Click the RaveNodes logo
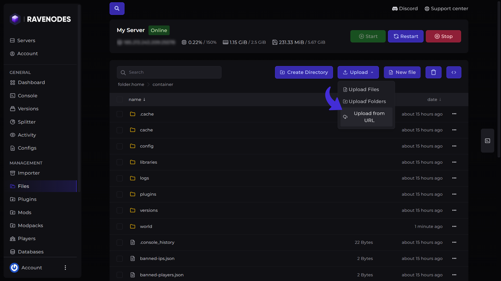Image resolution: width=501 pixels, height=281 pixels. click(40, 19)
